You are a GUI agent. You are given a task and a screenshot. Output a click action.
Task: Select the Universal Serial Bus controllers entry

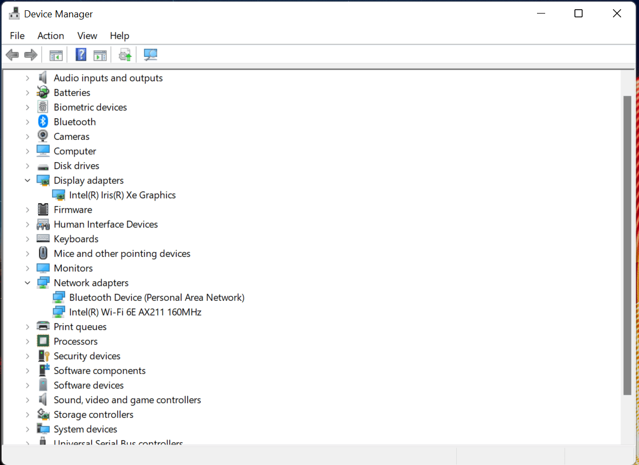(118, 442)
